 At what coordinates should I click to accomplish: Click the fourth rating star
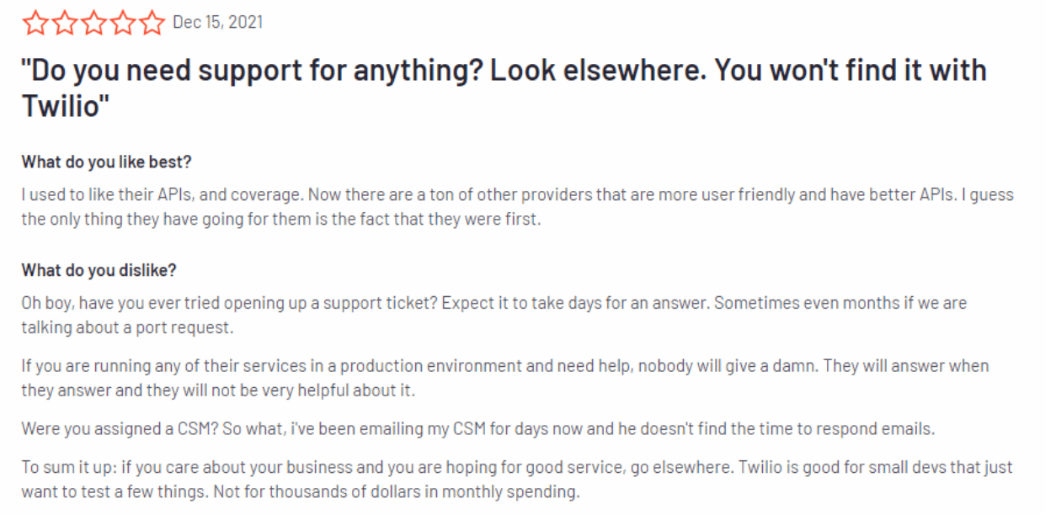point(122,23)
